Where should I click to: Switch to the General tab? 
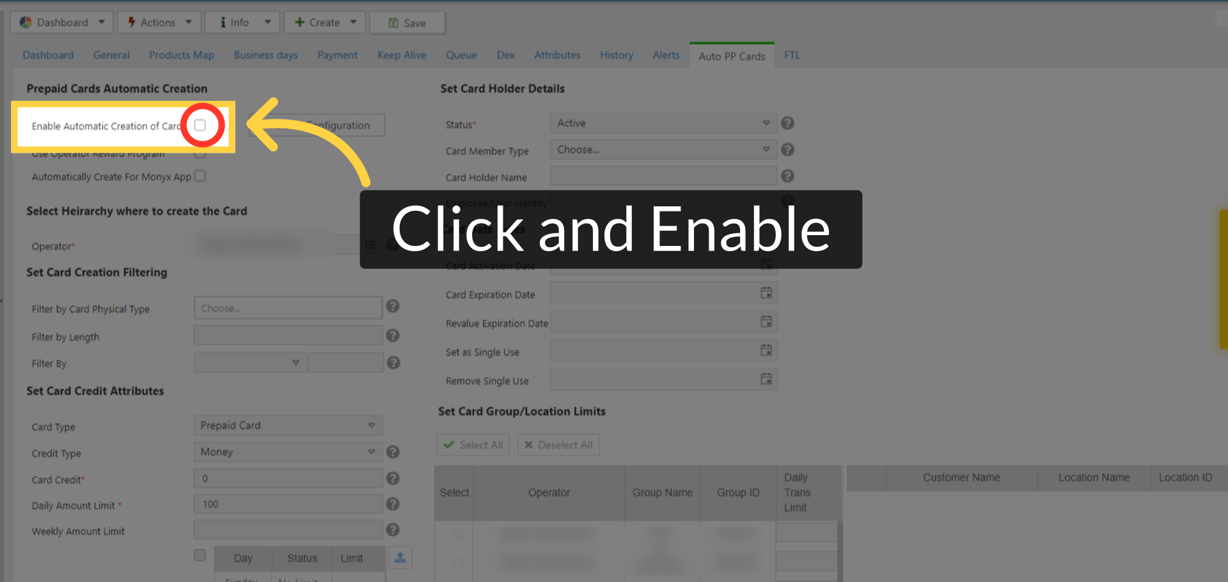pyautogui.click(x=111, y=55)
